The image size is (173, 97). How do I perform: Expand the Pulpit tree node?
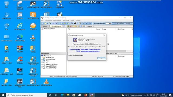tap(42, 61)
